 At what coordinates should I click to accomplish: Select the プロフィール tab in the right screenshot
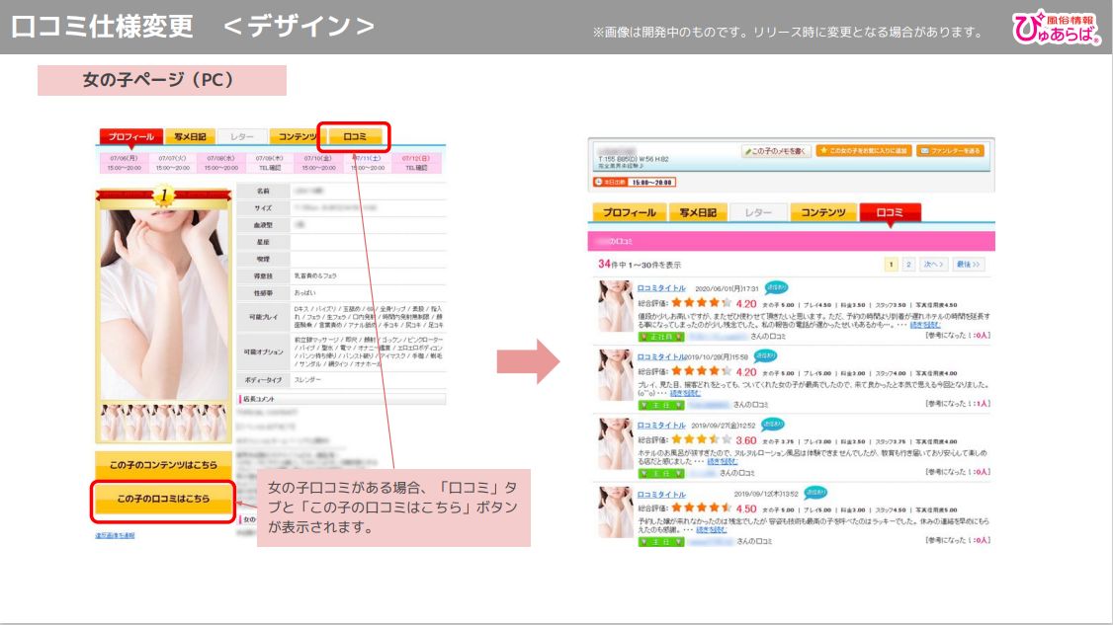629,212
